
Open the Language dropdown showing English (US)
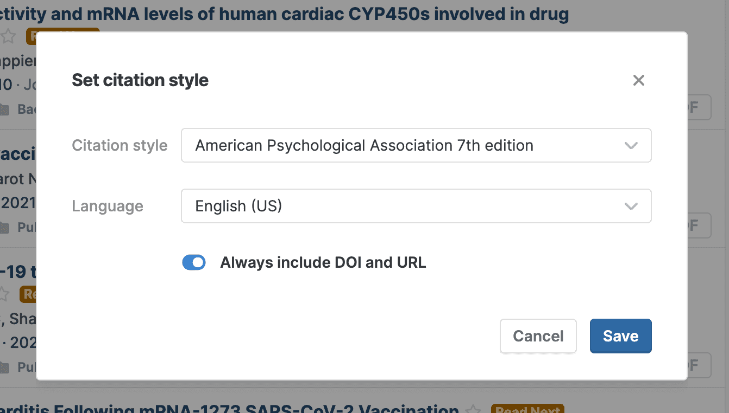pos(416,206)
